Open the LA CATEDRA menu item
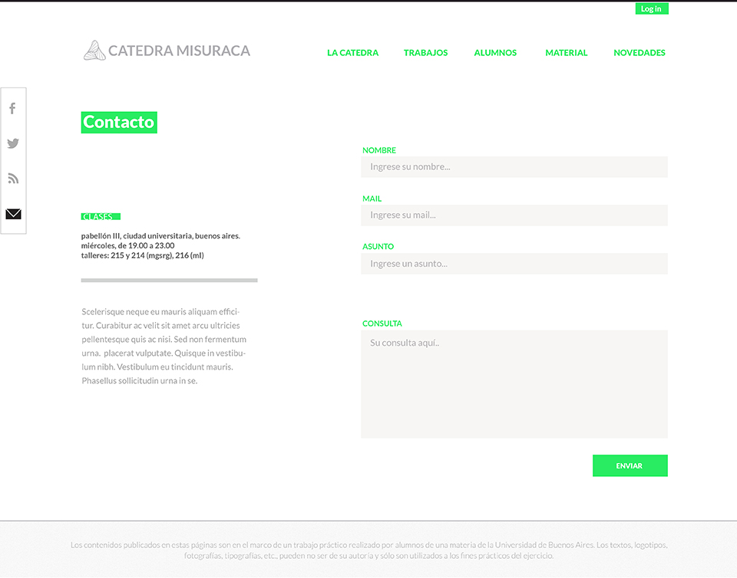The height and width of the screenshot is (578, 737). (352, 53)
